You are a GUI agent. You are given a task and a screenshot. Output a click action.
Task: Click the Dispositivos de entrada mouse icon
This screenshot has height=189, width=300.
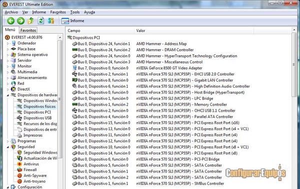point(19,130)
